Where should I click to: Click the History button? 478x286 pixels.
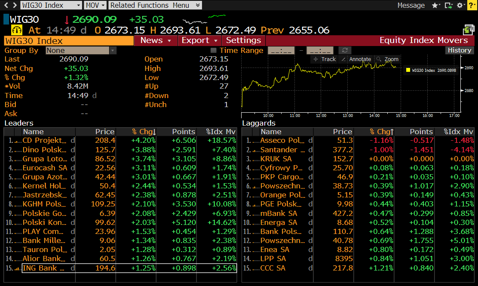(460, 50)
